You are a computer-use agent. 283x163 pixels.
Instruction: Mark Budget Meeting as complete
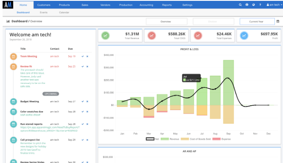tap(83, 101)
